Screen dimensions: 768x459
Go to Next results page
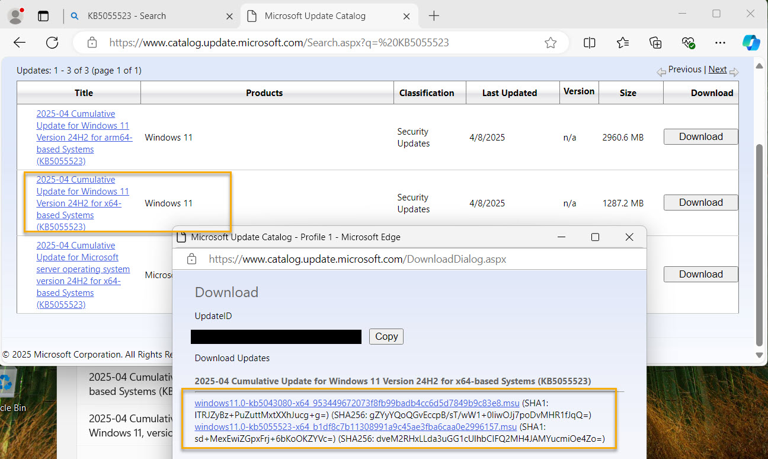[x=717, y=69]
